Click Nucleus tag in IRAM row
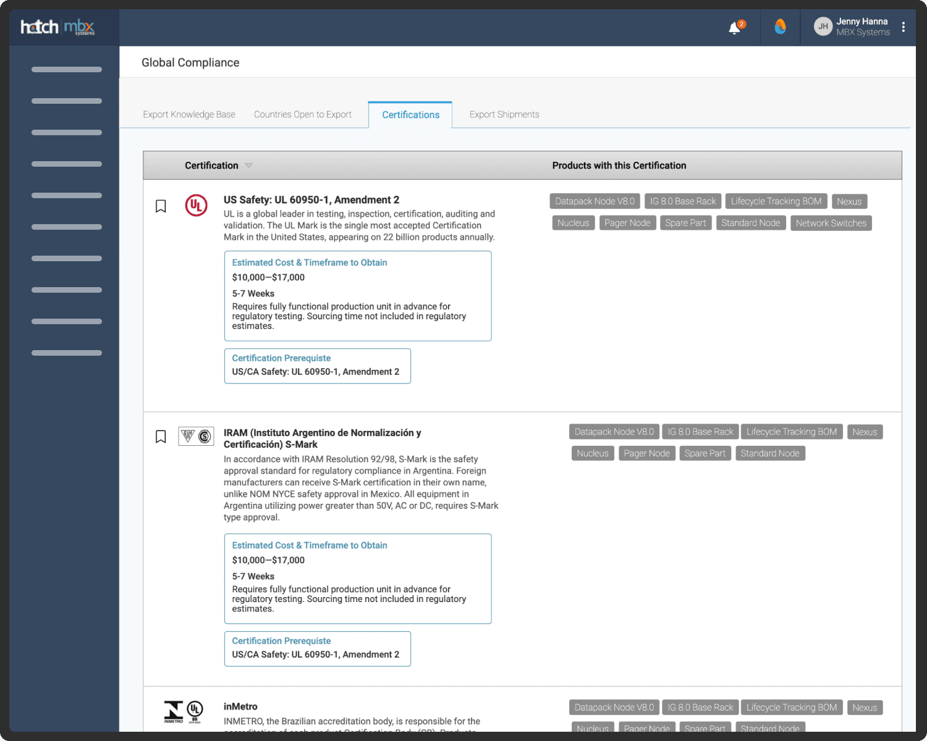Image resolution: width=927 pixels, height=741 pixels. pyautogui.click(x=593, y=453)
